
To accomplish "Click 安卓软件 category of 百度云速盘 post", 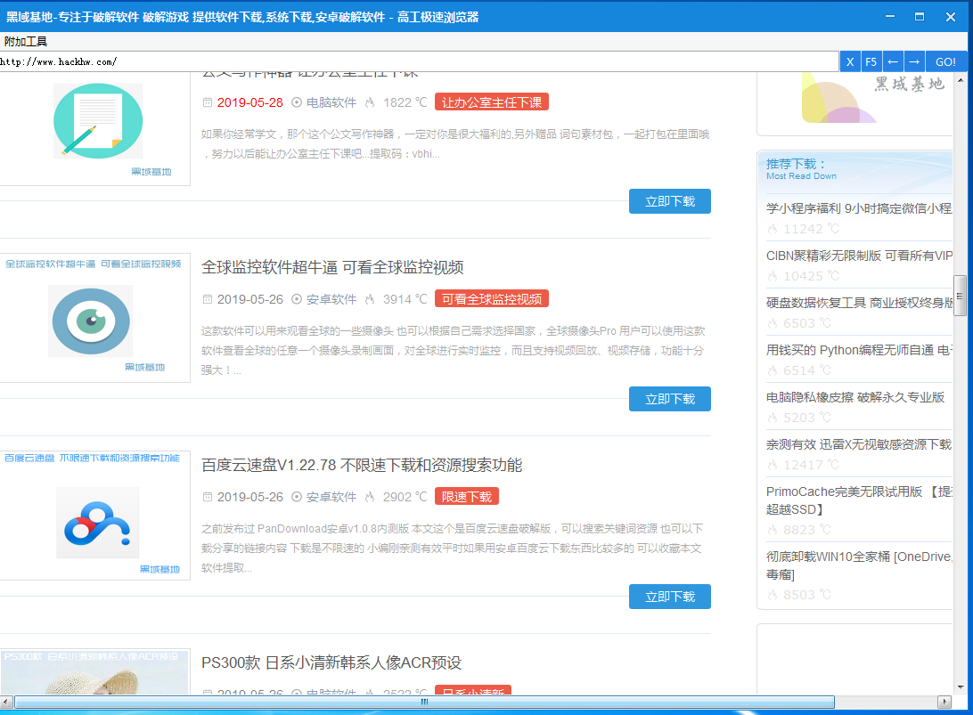I will pyautogui.click(x=331, y=497).
